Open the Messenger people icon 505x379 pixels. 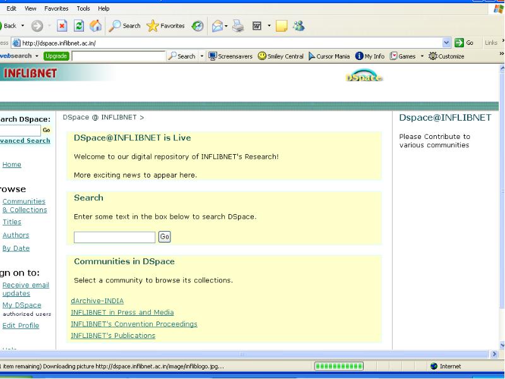(x=299, y=26)
